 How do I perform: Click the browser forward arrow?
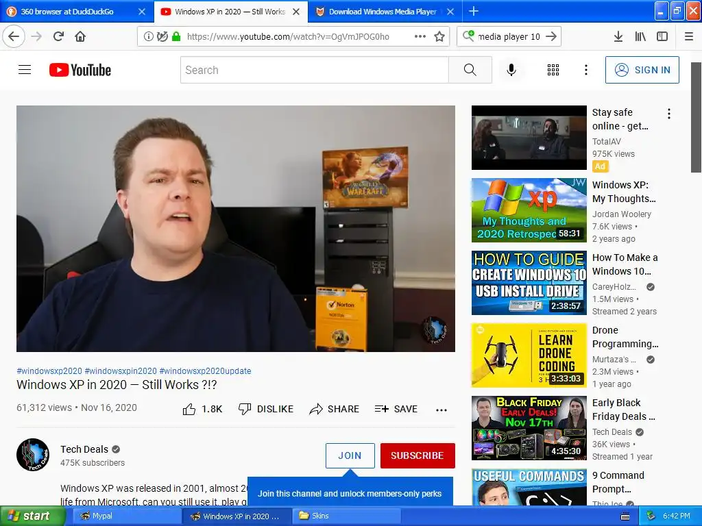point(37,36)
